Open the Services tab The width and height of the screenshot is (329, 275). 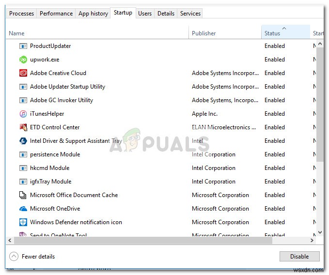[x=190, y=14]
